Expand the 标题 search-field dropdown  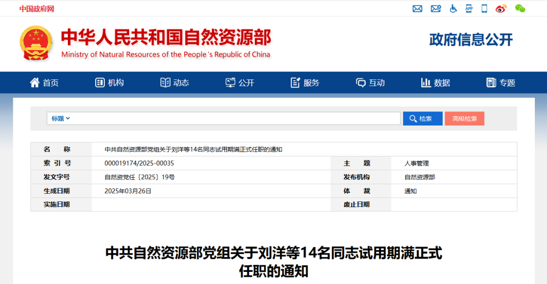pyautogui.click(x=61, y=118)
